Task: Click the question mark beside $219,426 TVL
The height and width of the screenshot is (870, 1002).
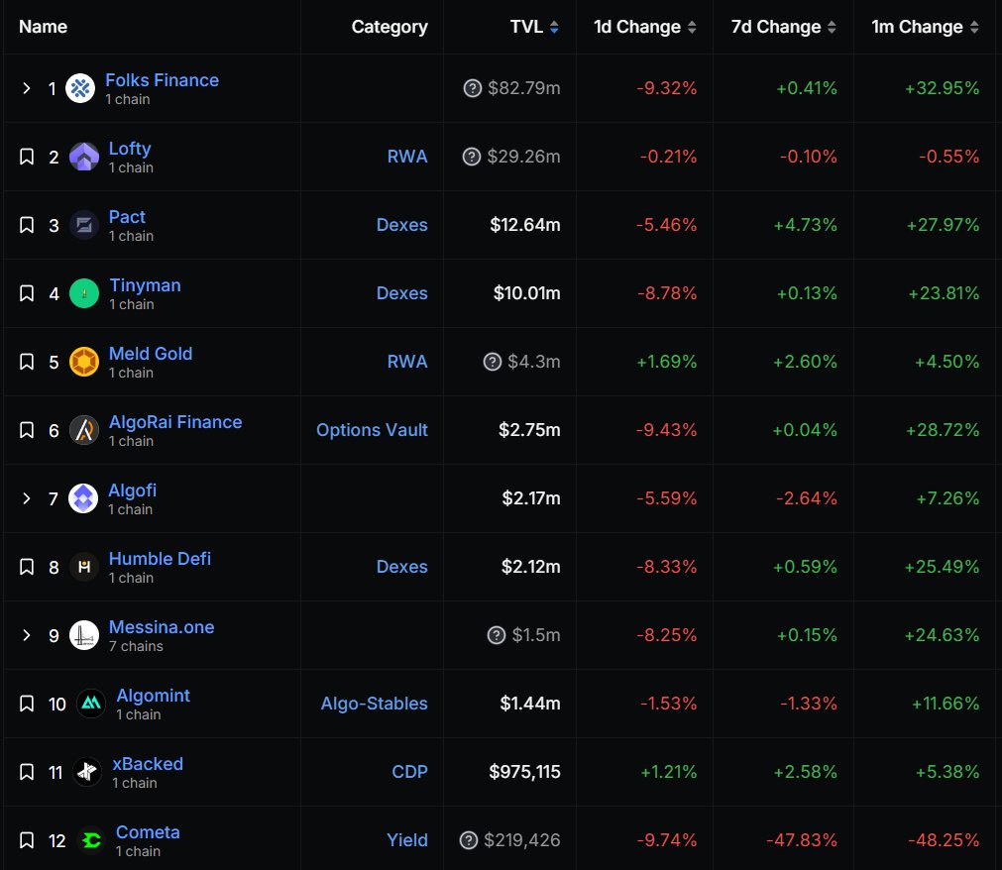Action: 469,840
